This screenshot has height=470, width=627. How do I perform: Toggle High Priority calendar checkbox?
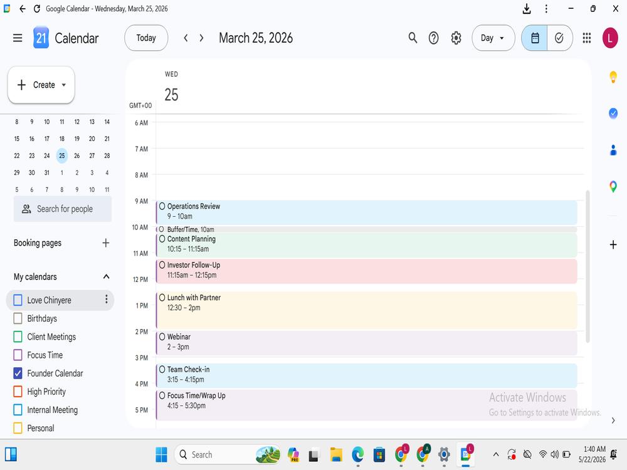tap(18, 392)
